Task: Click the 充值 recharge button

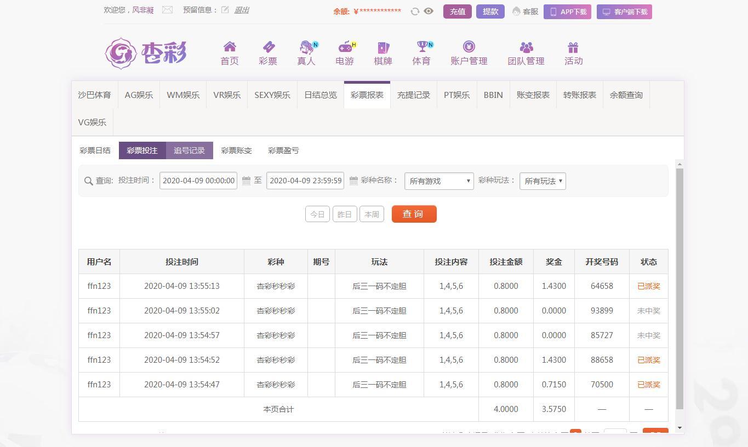Action: pyautogui.click(x=457, y=11)
